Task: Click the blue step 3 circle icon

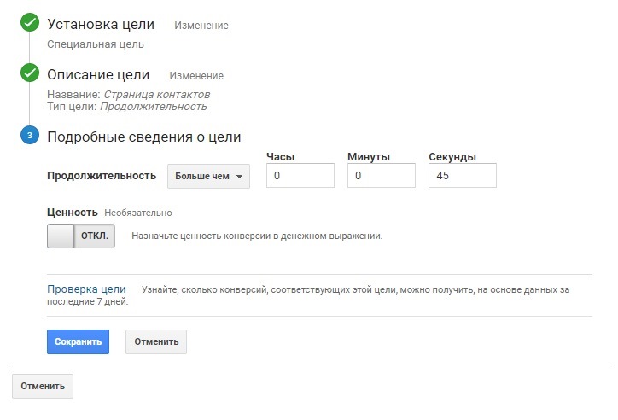Action: [x=30, y=135]
